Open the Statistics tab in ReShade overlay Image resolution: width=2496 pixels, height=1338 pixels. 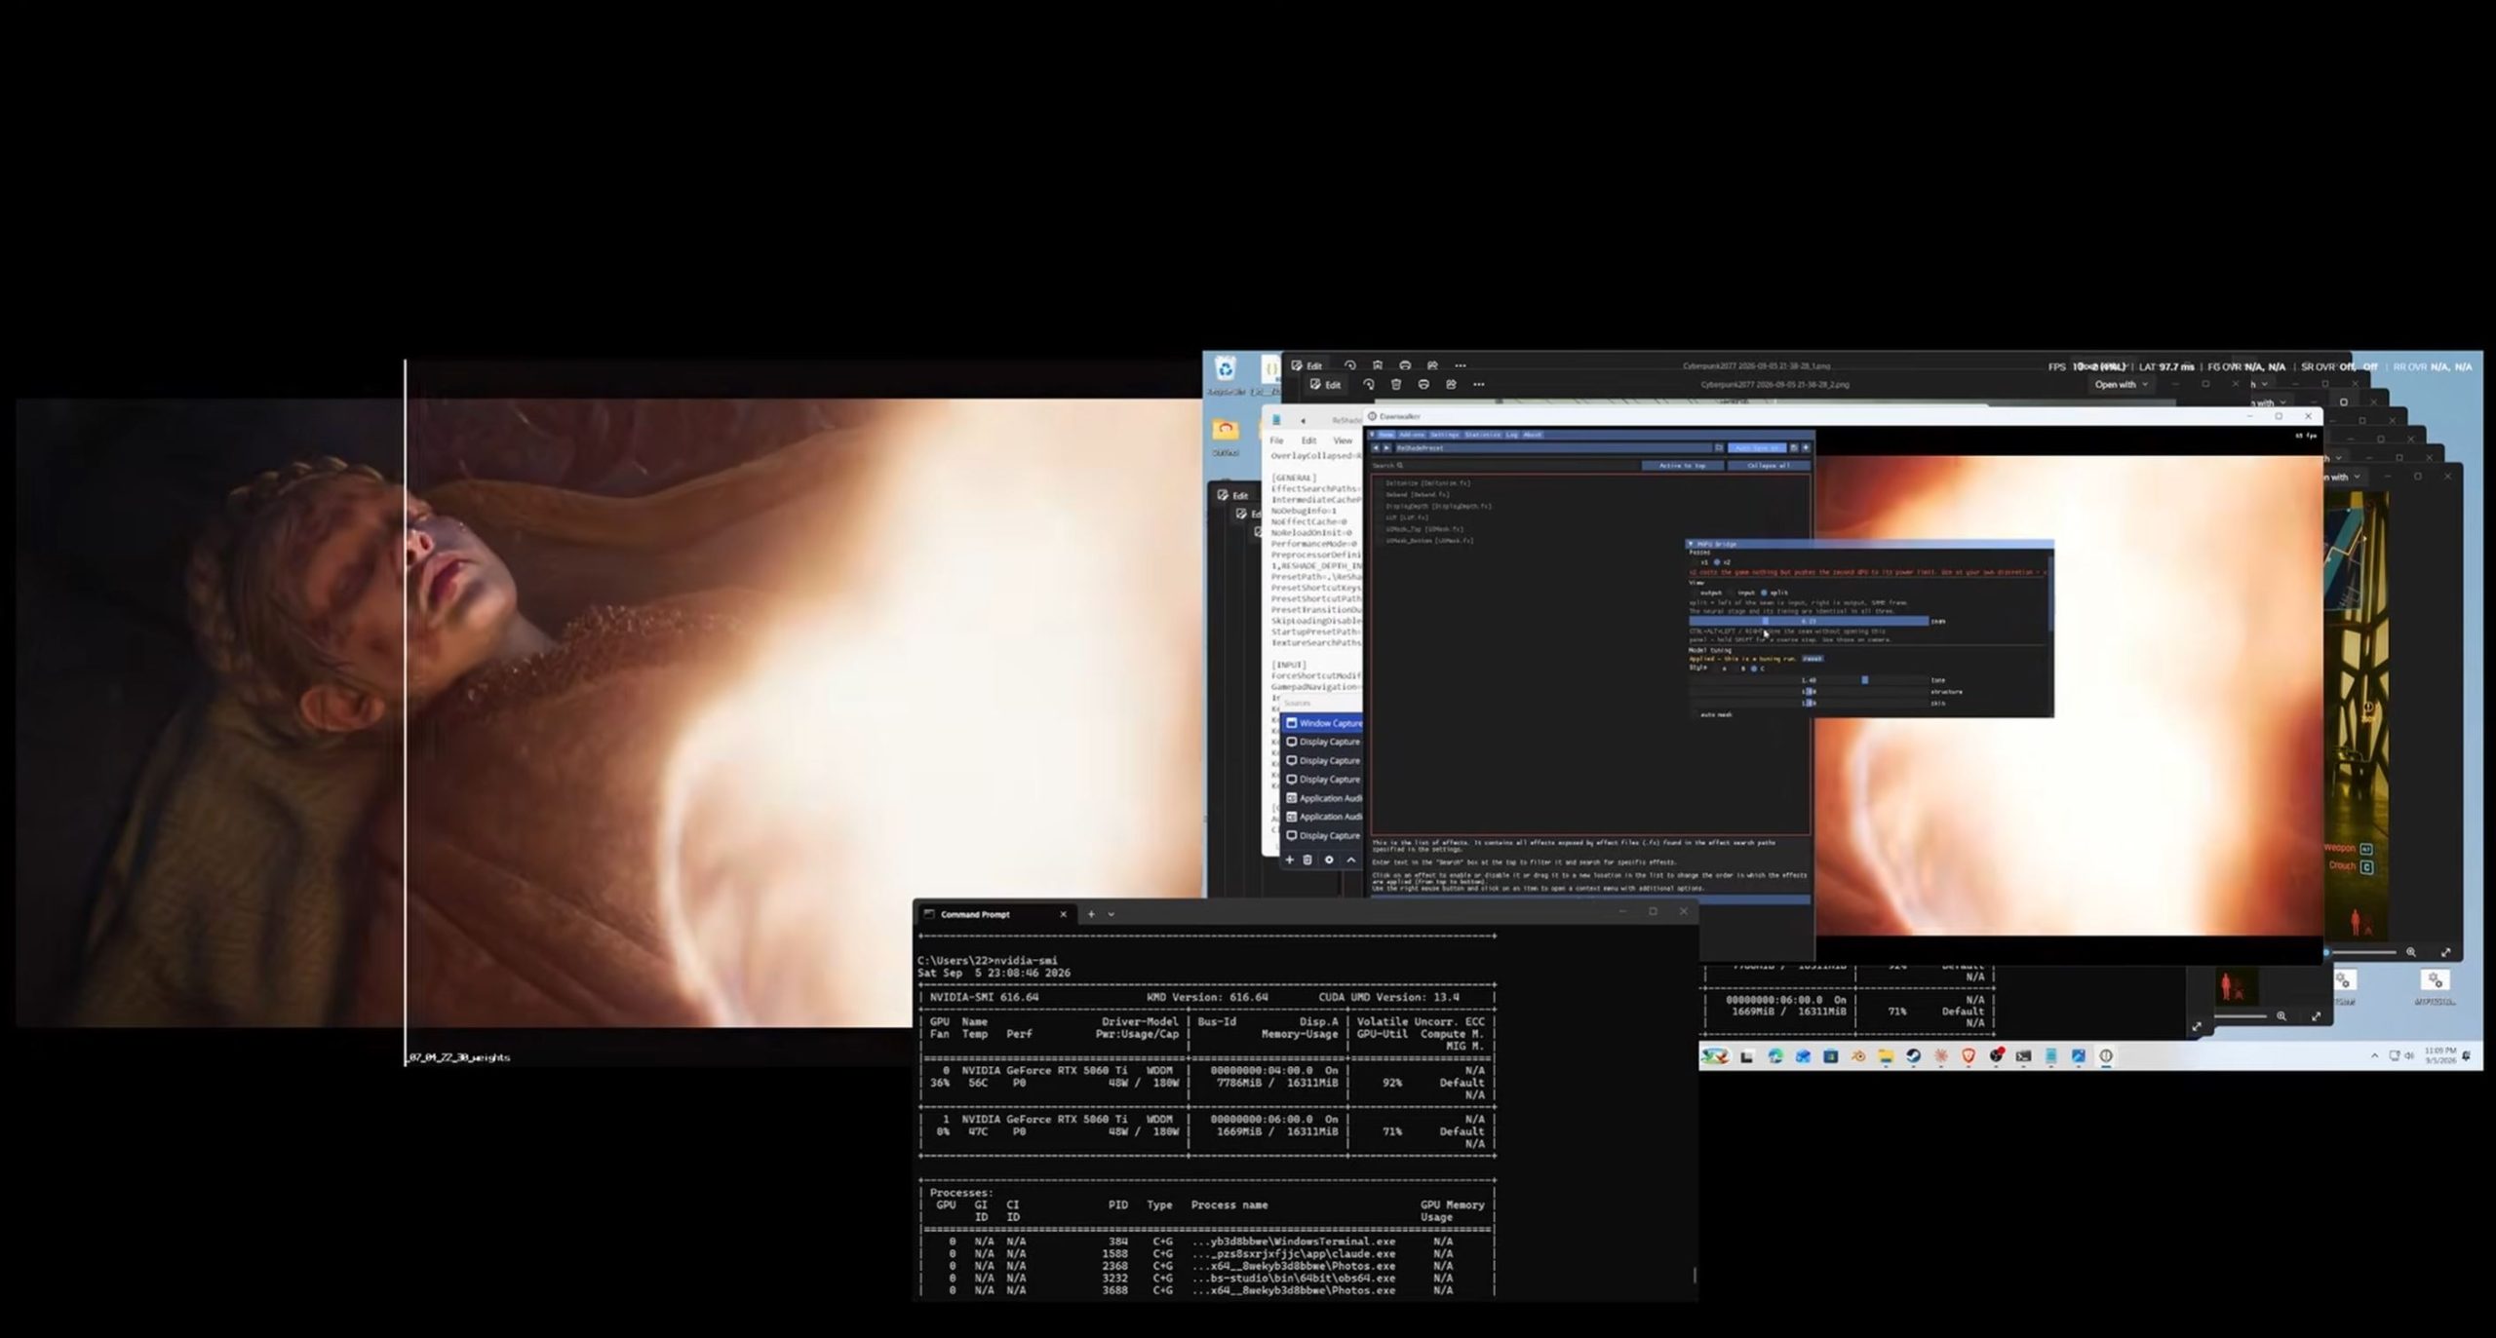(x=1483, y=435)
